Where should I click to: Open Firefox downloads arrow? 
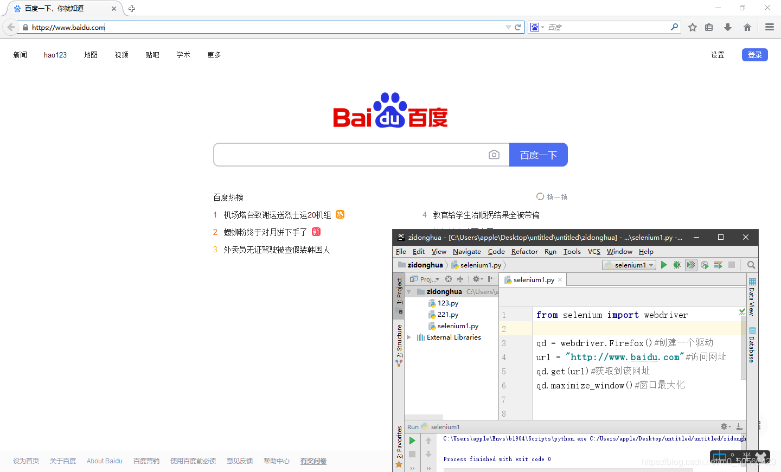pyautogui.click(x=728, y=27)
